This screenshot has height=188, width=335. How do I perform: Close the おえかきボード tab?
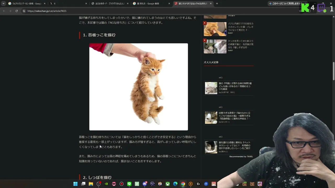click(128, 4)
